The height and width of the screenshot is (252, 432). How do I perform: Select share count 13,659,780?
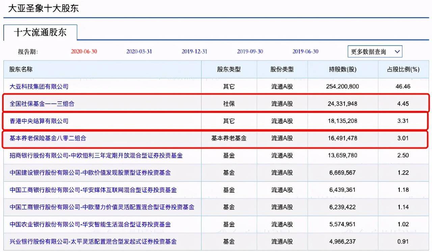click(343, 155)
